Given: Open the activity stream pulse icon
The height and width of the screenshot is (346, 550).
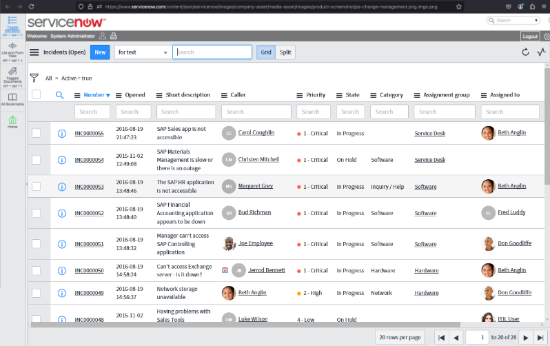Looking at the screenshot, I should (541, 52).
